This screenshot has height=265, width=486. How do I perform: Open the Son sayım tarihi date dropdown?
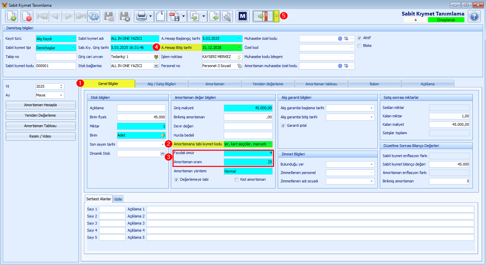point(162,144)
